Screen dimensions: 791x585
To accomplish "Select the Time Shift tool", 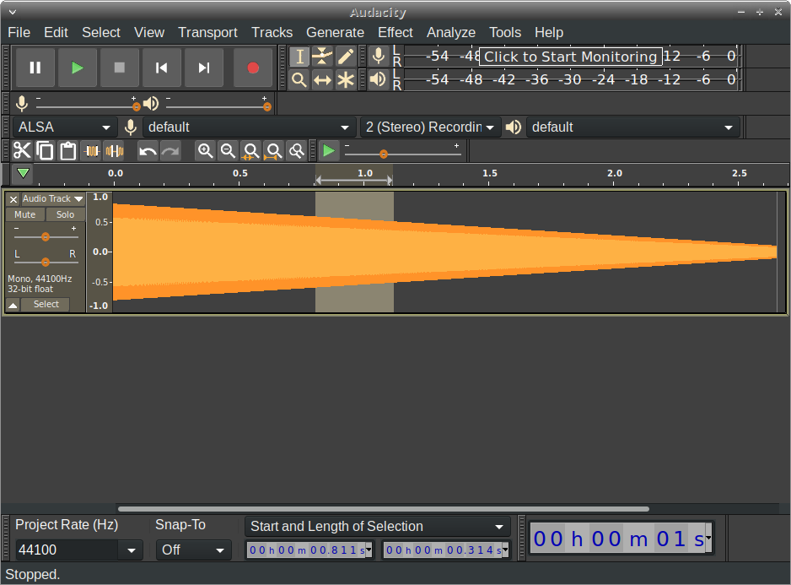I will click(322, 79).
